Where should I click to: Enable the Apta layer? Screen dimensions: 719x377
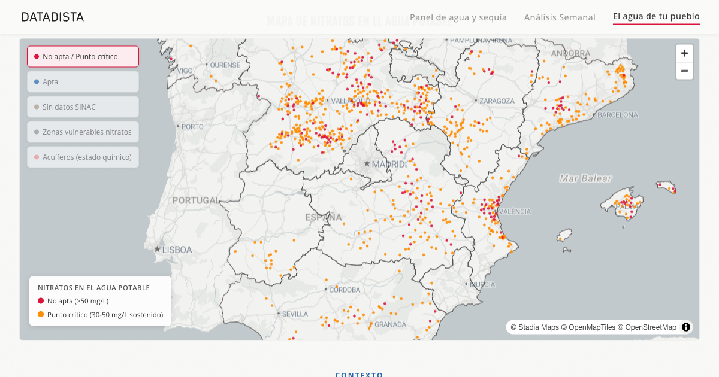pyautogui.click(x=83, y=81)
